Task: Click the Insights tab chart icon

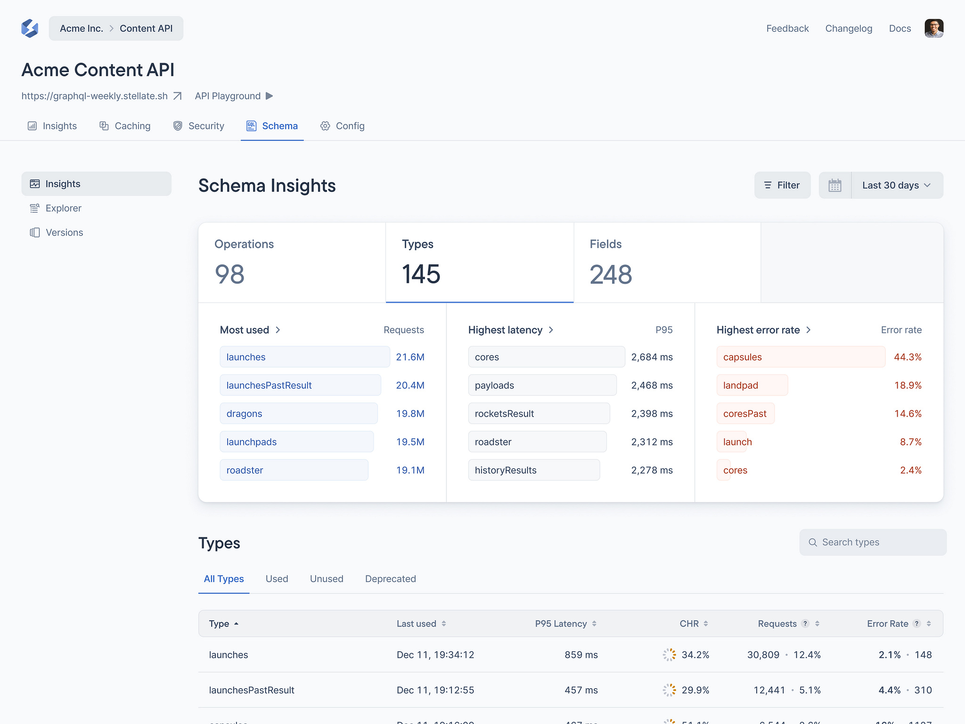Action: [32, 126]
